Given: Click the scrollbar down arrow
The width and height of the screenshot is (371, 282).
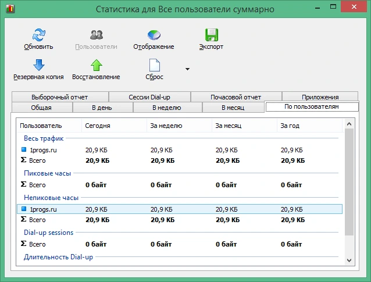Looking at the screenshot, I should pos(349,260).
